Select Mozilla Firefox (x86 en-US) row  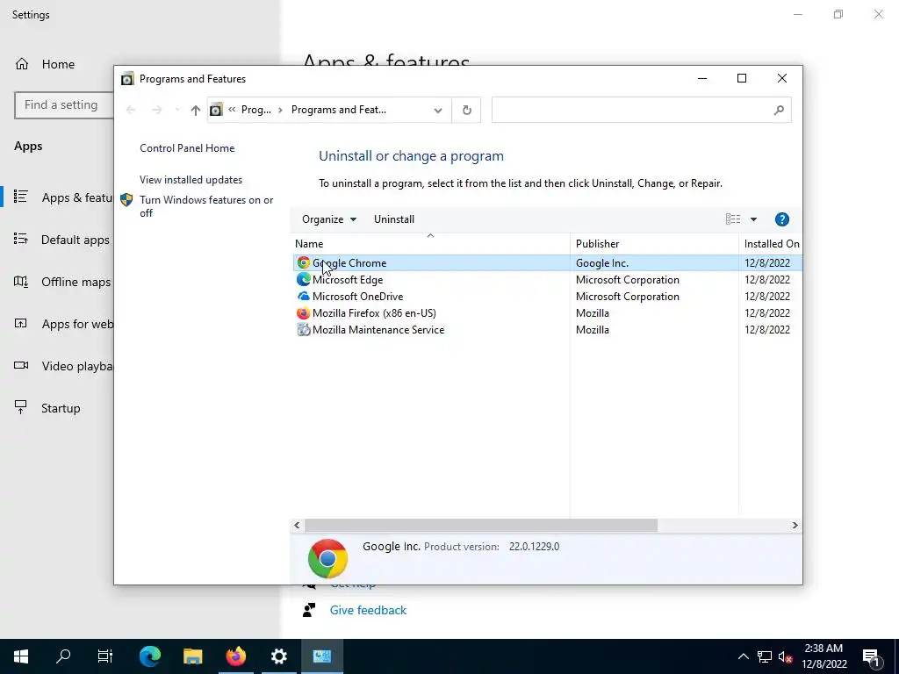tap(374, 313)
